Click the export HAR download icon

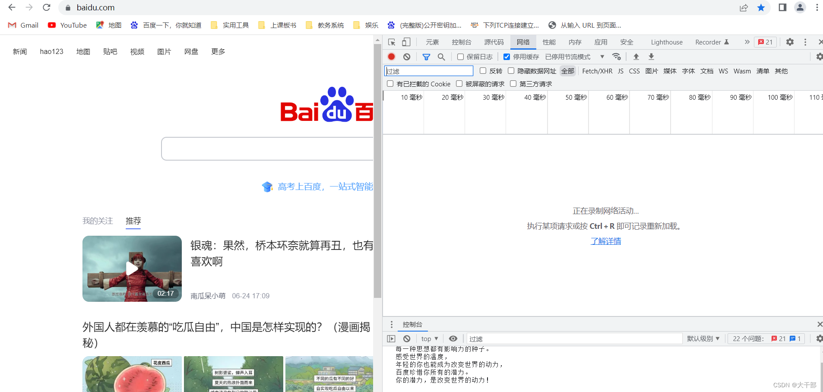651,57
